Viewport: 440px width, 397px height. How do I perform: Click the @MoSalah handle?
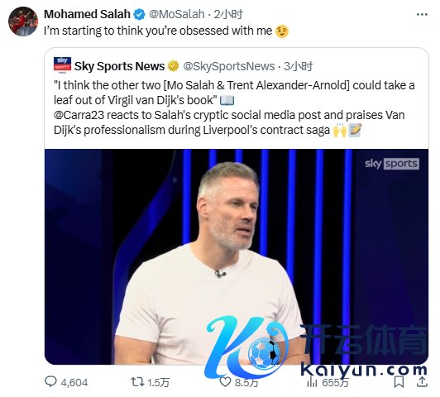click(176, 14)
